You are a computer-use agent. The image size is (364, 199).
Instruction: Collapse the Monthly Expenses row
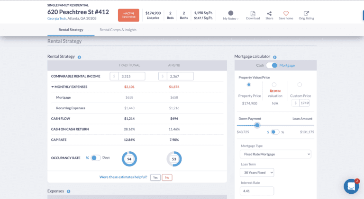(x=53, y=87)
